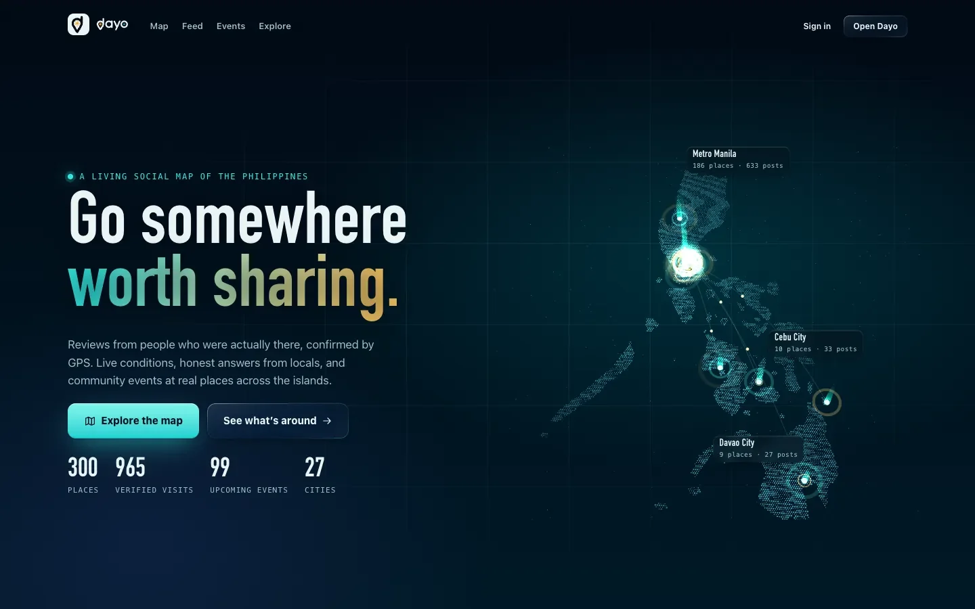Click the Sign in link

[817, 26]
